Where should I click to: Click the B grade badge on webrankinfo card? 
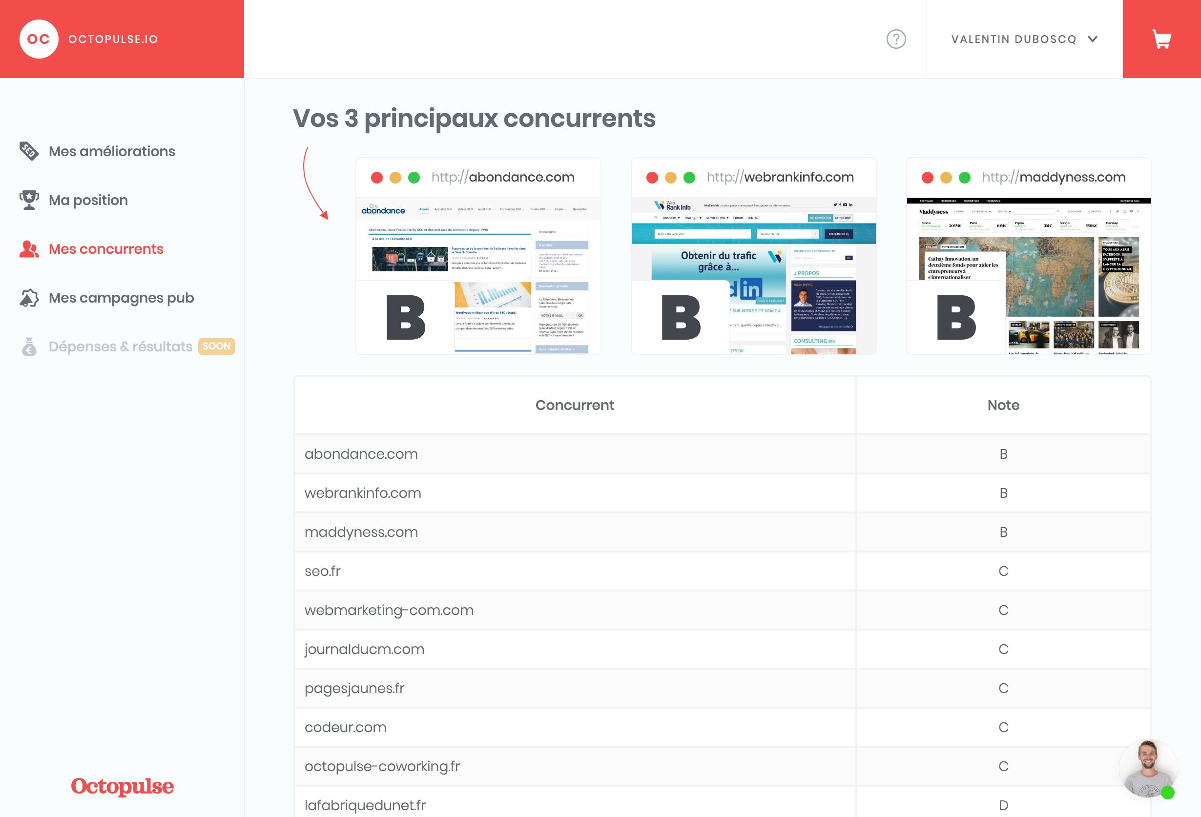click(681, 317)
